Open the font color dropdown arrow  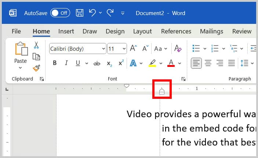point(179,63)
